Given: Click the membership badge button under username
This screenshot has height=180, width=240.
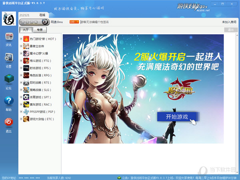Looking at the screenshot, I should (34, 22).
